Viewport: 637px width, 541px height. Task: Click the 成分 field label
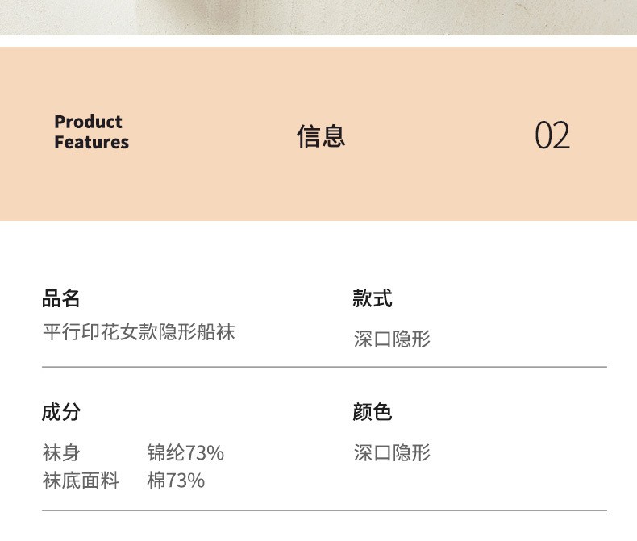point(61,412)
